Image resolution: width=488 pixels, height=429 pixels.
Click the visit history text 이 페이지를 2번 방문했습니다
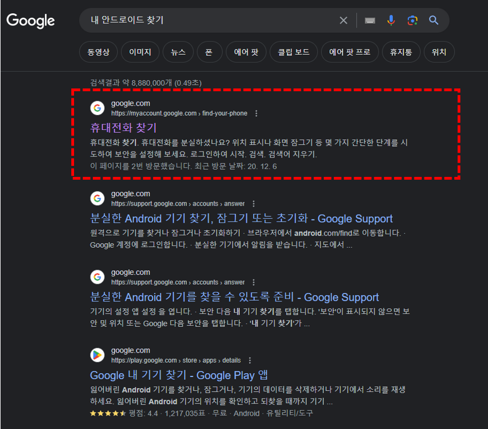(x=141, y=166)
